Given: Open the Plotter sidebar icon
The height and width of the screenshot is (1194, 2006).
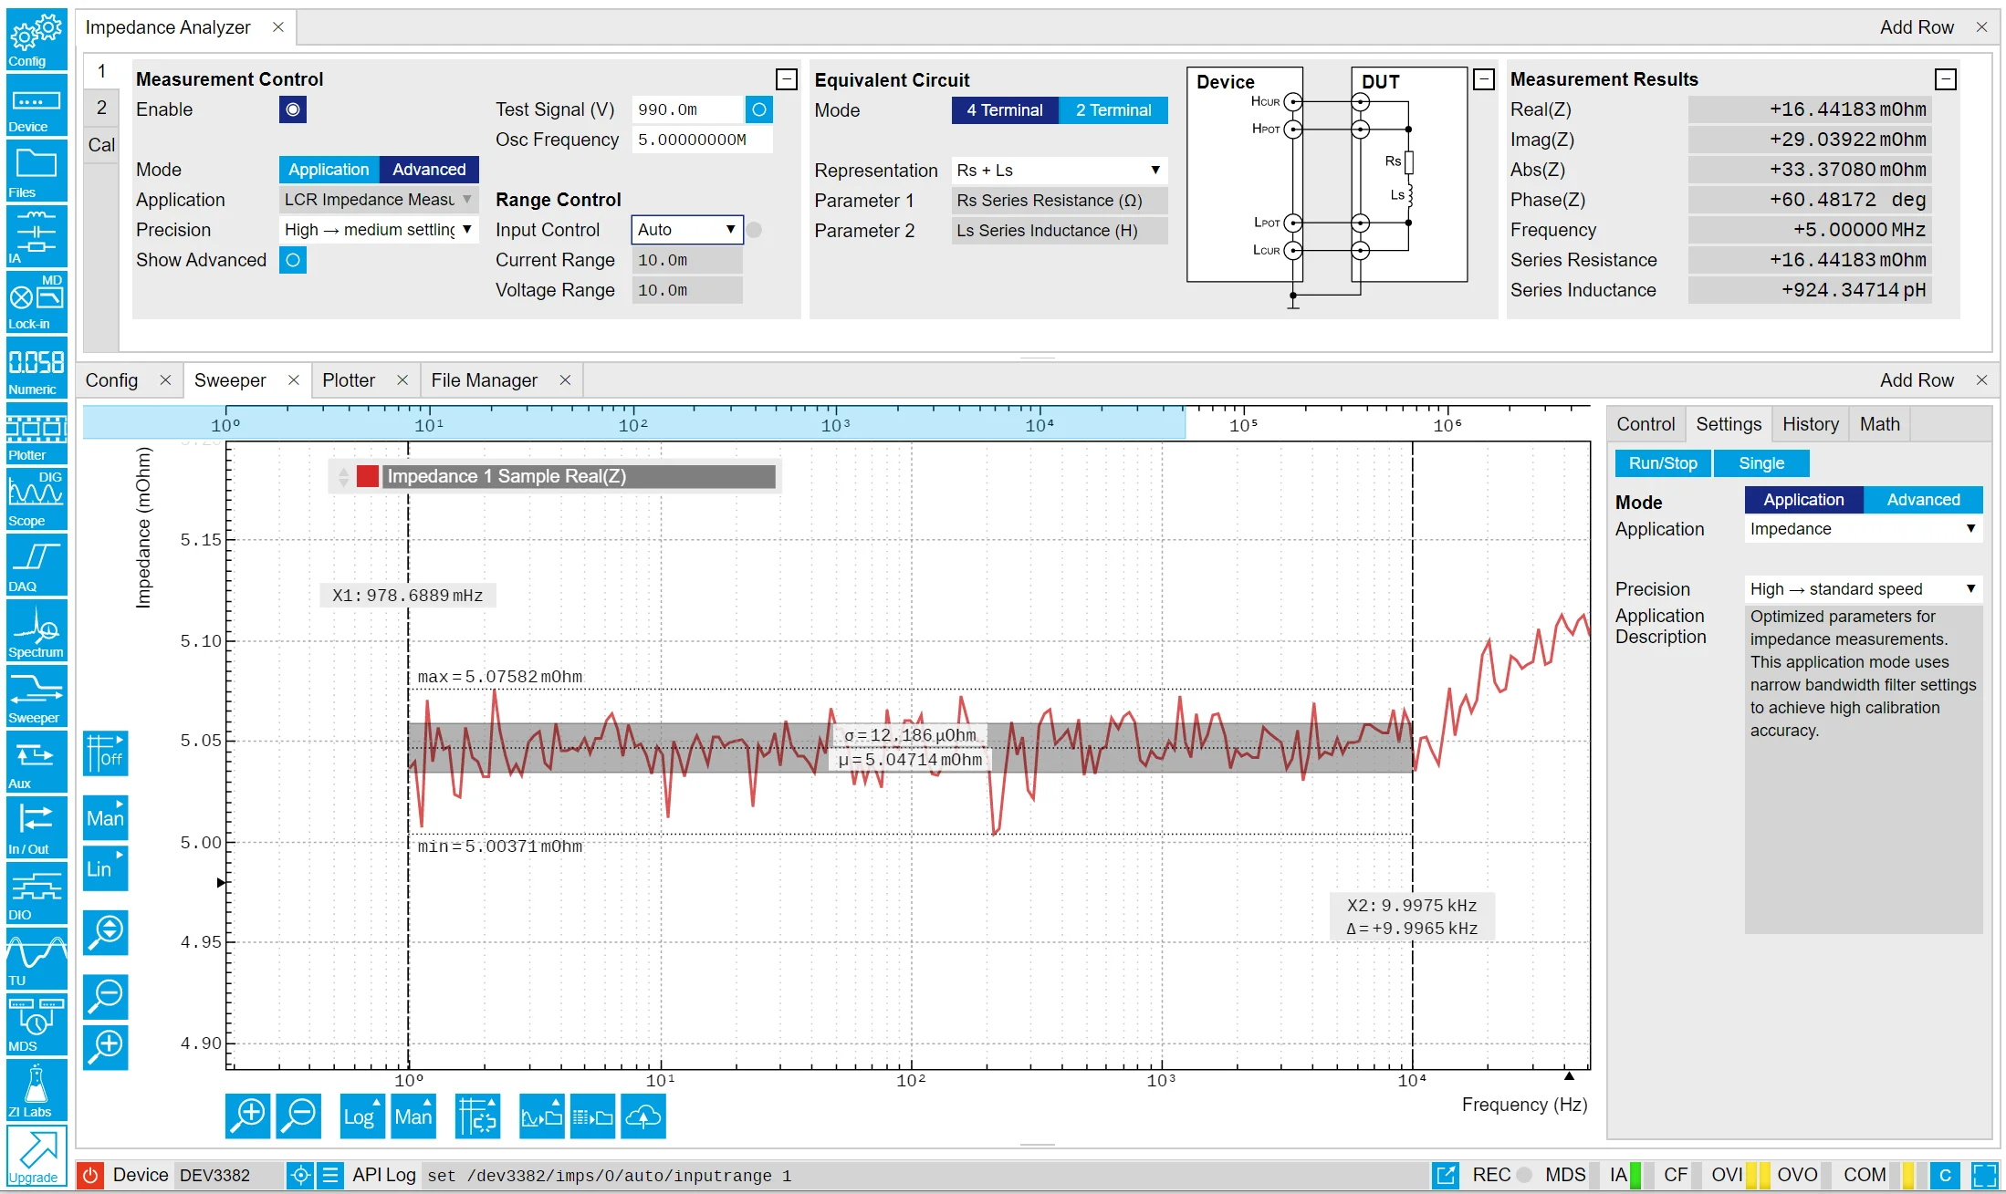Looking at the screenshot, I should tap(37, 433).
